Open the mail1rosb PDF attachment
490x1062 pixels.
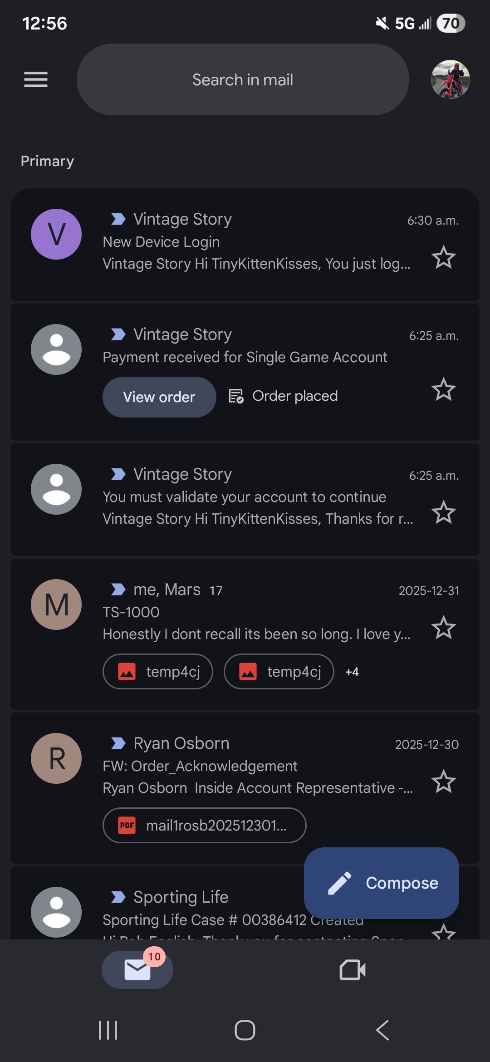tap(204, 825)
